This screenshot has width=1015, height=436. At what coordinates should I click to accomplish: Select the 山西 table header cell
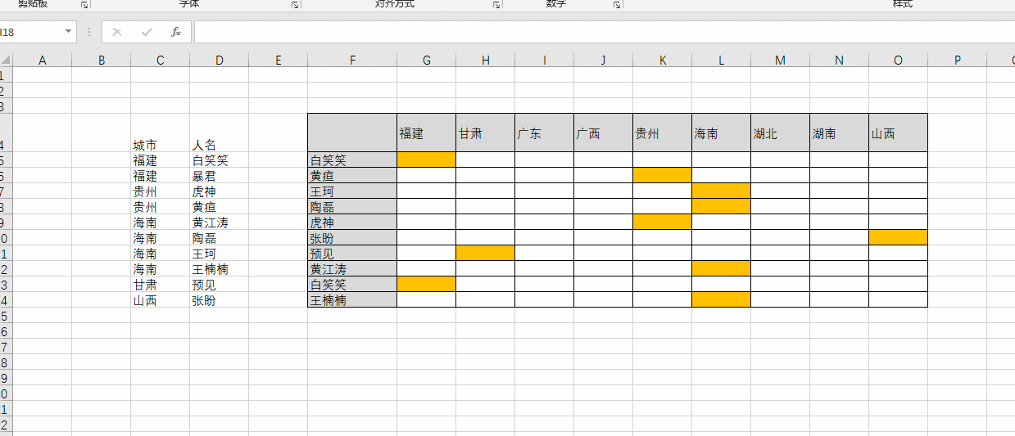tap(898, 133)
